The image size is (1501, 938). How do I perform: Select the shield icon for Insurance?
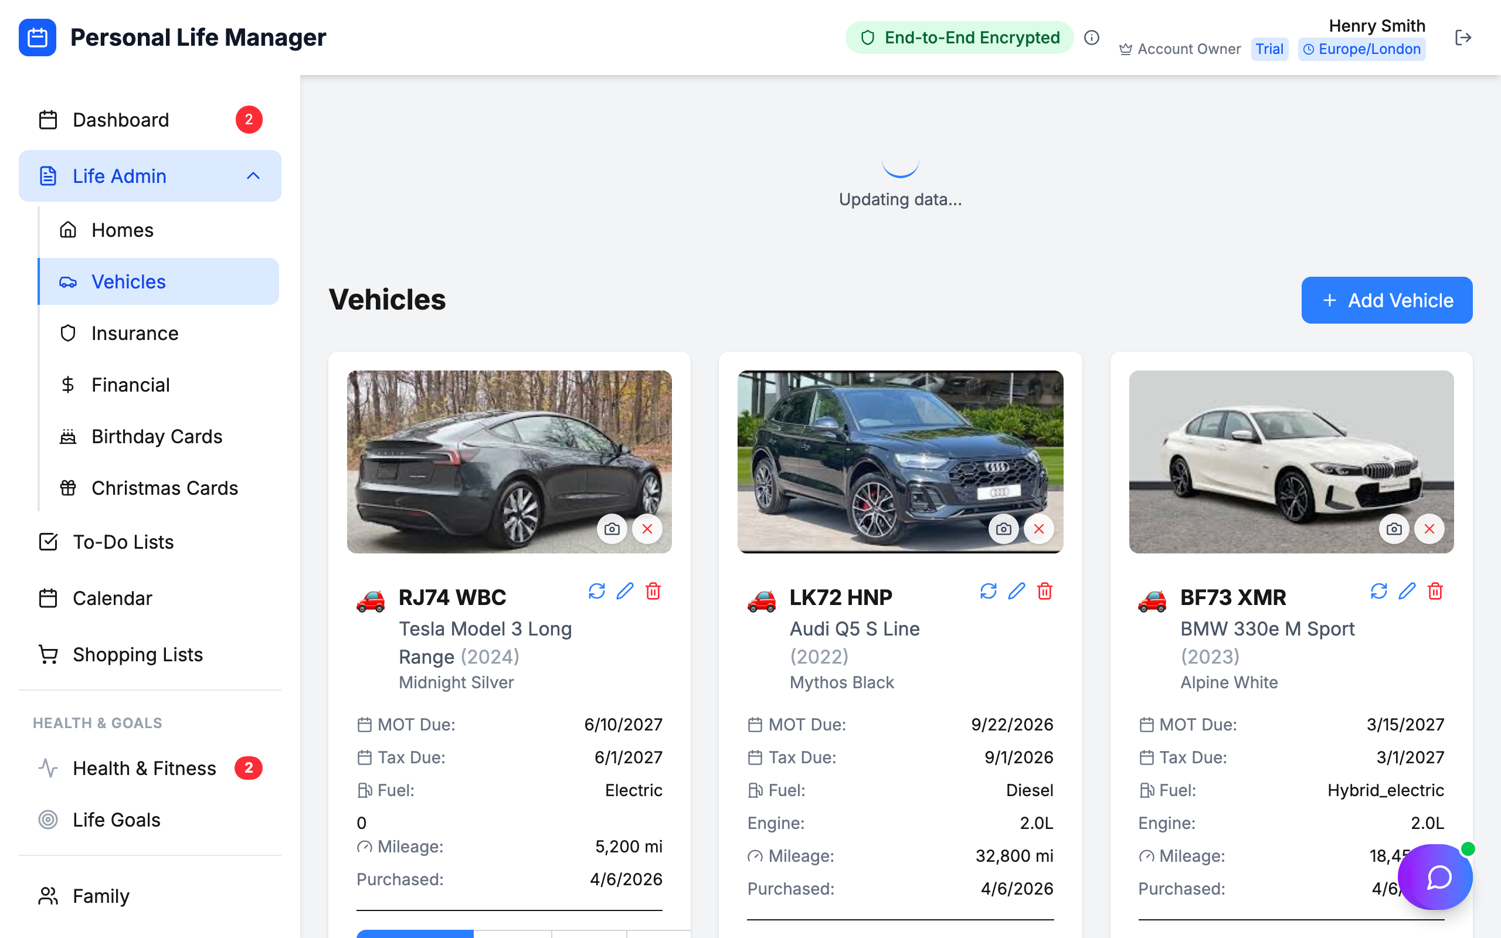68,333
